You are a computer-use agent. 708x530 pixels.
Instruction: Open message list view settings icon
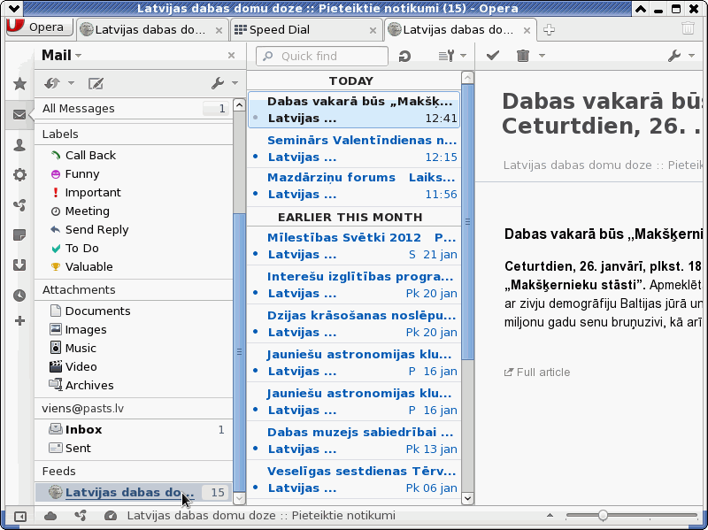point(446,56)
